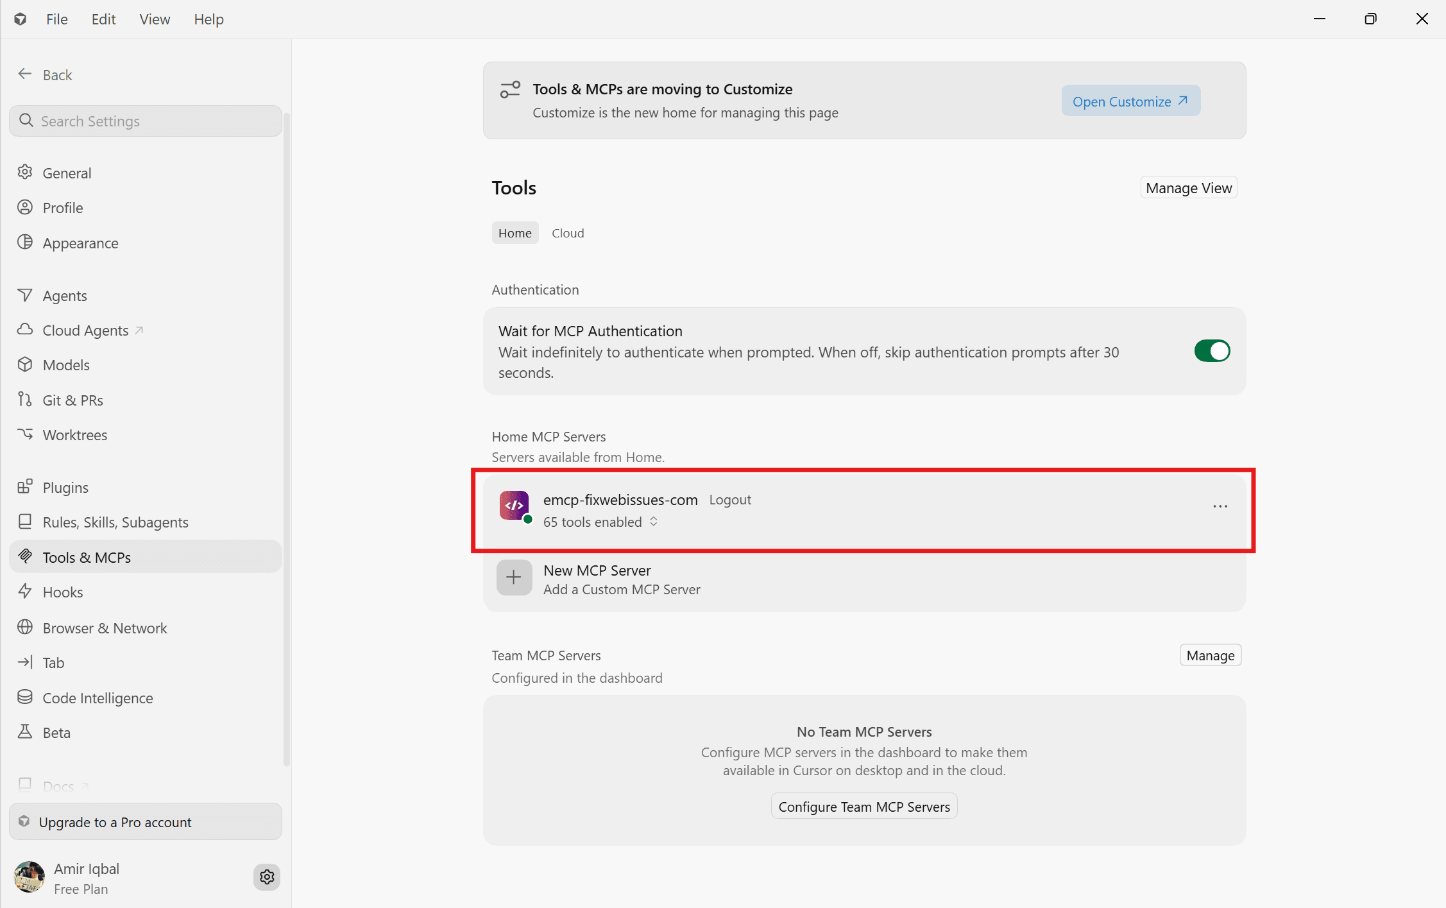
Task: Click Configure Team MCP Servers button
Action: [x=864, y=807]
